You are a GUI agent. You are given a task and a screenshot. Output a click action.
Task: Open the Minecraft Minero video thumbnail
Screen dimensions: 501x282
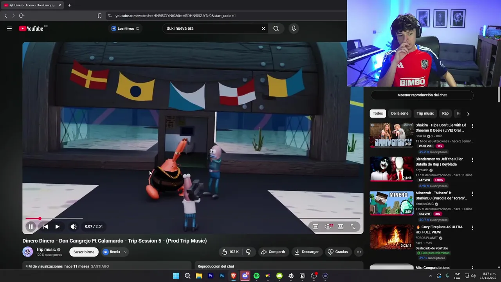[x=391, y=203]
